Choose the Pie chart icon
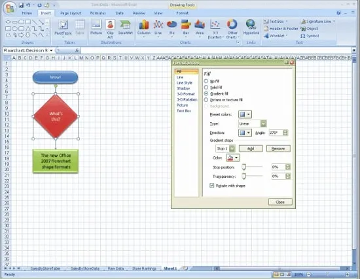Screen dimensions: 360x279 (x=171, y=28)
